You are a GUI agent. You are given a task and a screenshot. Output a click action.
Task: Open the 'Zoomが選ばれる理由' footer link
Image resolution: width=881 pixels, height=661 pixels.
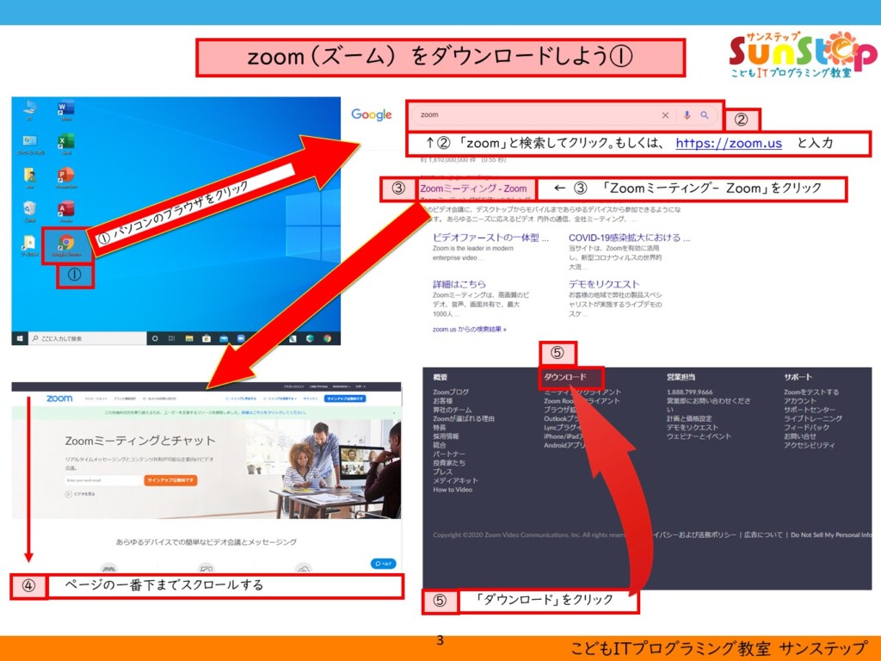(464, 419)
